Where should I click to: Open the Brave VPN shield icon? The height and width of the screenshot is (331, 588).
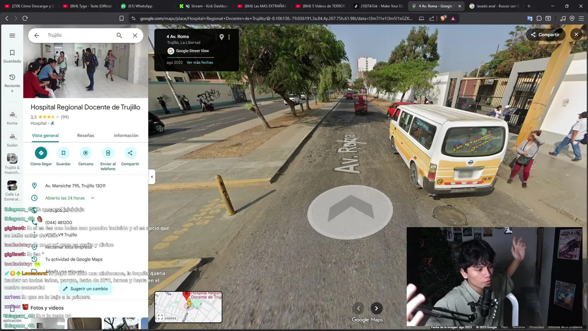coord(572,18)
